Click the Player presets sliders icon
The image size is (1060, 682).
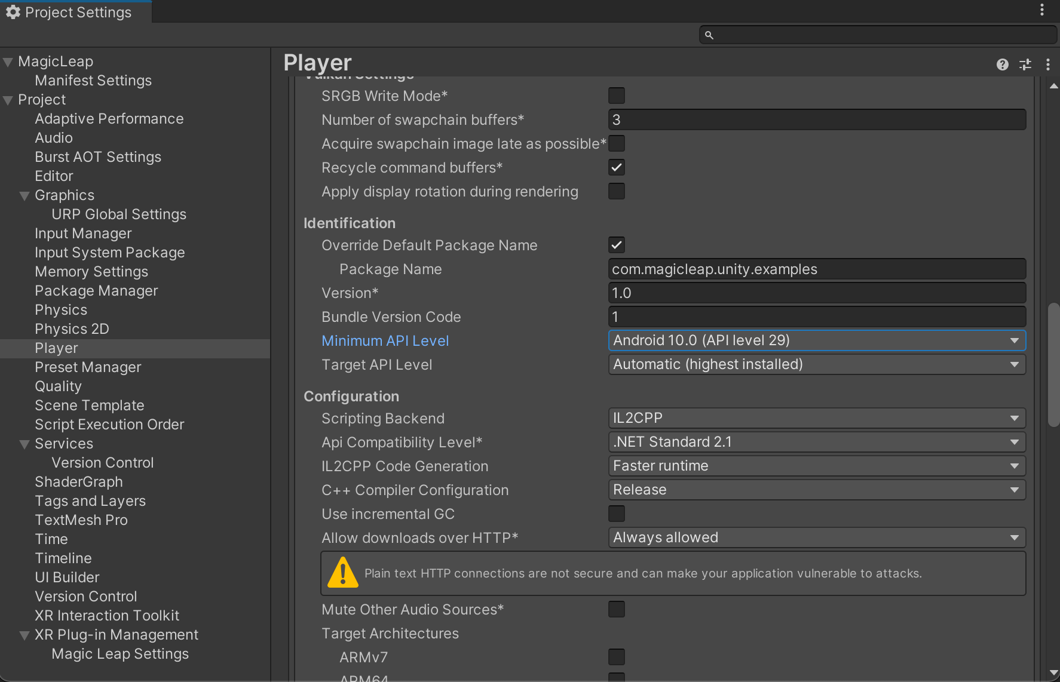pos(1025,64)
